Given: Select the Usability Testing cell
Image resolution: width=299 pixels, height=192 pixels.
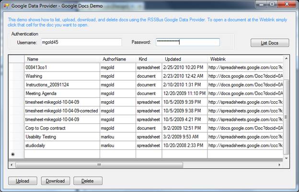Looking at the screenshot, I should [x=62, y=137].
